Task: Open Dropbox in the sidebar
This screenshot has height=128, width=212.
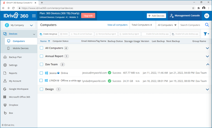Action: [x=13, y=105]
